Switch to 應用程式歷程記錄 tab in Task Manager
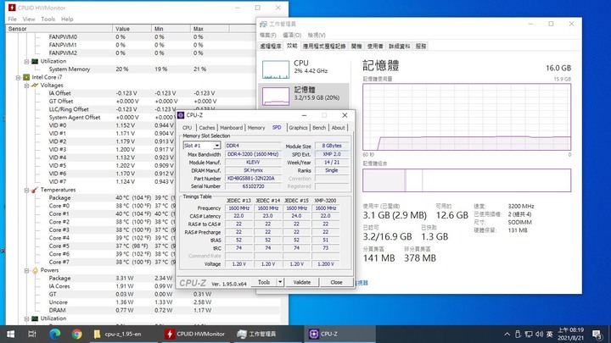The width and height of the screenshot is (611, 343). tap(324, 47)
